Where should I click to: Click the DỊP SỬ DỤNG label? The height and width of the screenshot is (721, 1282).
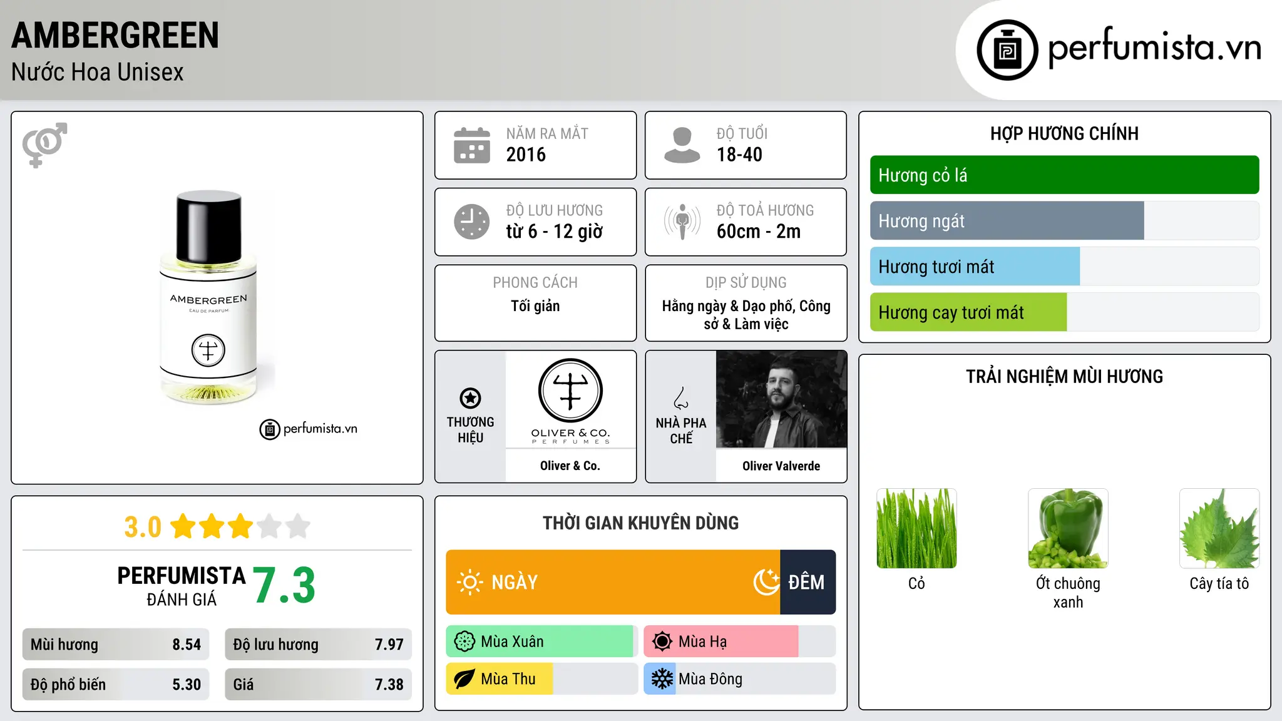(746, 283)
